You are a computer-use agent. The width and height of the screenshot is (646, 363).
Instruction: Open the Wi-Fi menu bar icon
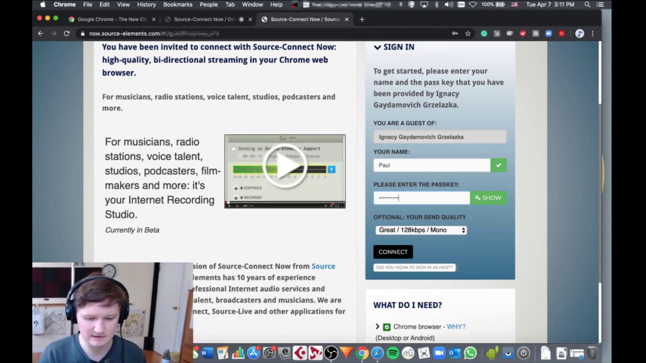pyautogui.click(x=473, y=5)
